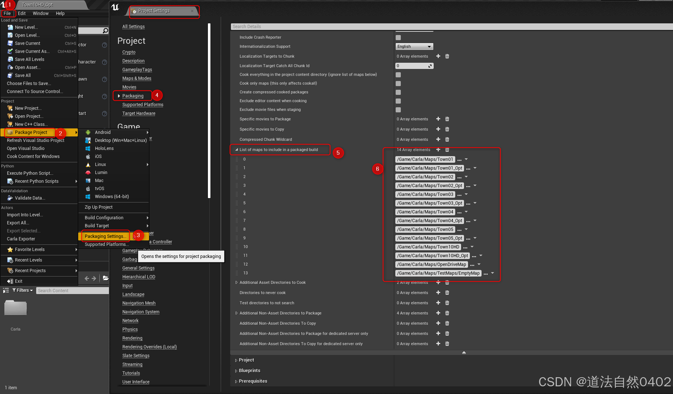The width and height of the screenshot is (673, 394).
Task: Click the Desktop (Win+Mac+Linux) icon
Action: 88,140
